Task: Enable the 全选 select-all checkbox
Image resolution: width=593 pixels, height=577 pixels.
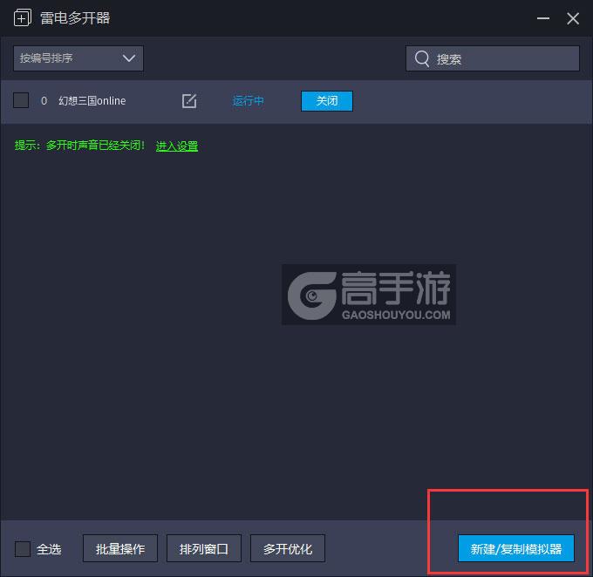Action: click(x=23, y=548)
